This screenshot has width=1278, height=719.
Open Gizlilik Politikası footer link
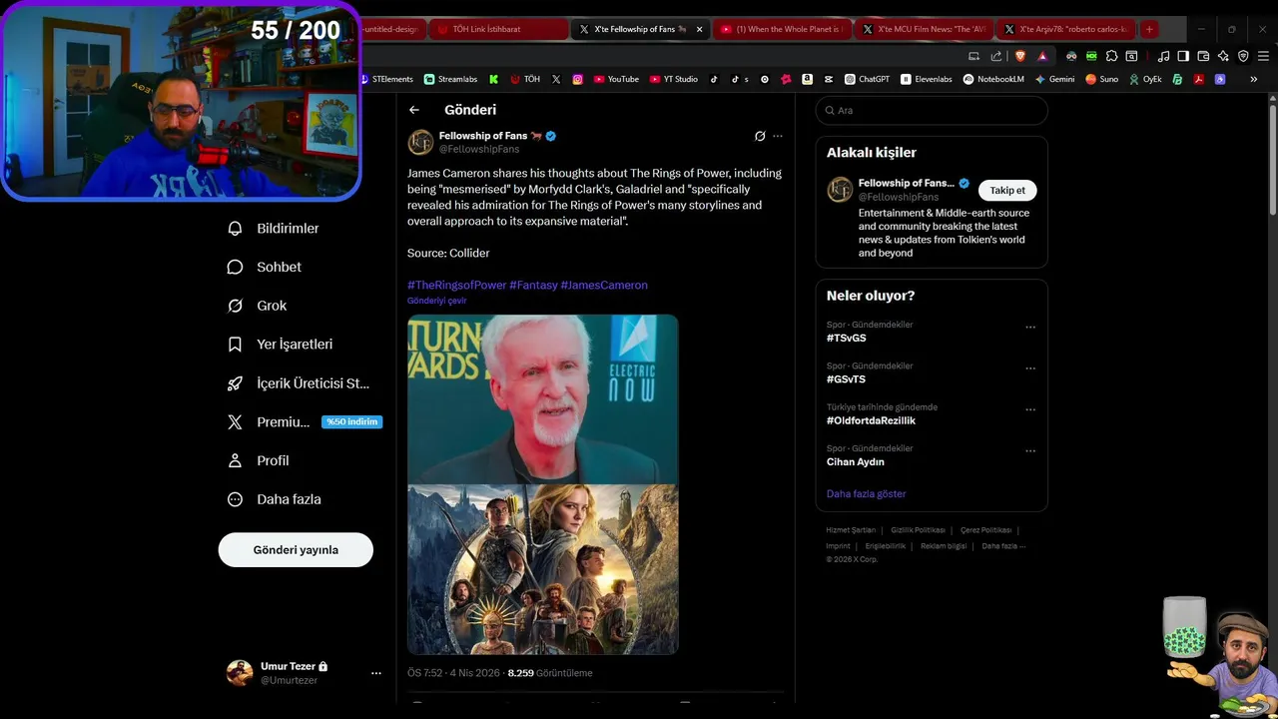(918, 530)
